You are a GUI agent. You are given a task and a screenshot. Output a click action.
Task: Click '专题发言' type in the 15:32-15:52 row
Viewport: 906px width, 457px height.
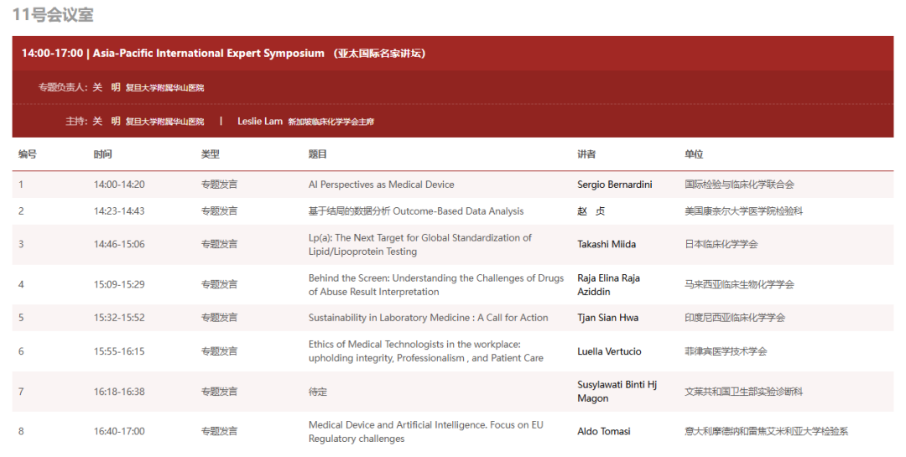point(219,318)
